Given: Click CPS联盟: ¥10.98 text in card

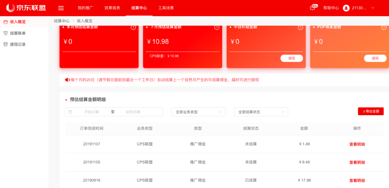Looking at the screenshot, I should coord(164,56).
